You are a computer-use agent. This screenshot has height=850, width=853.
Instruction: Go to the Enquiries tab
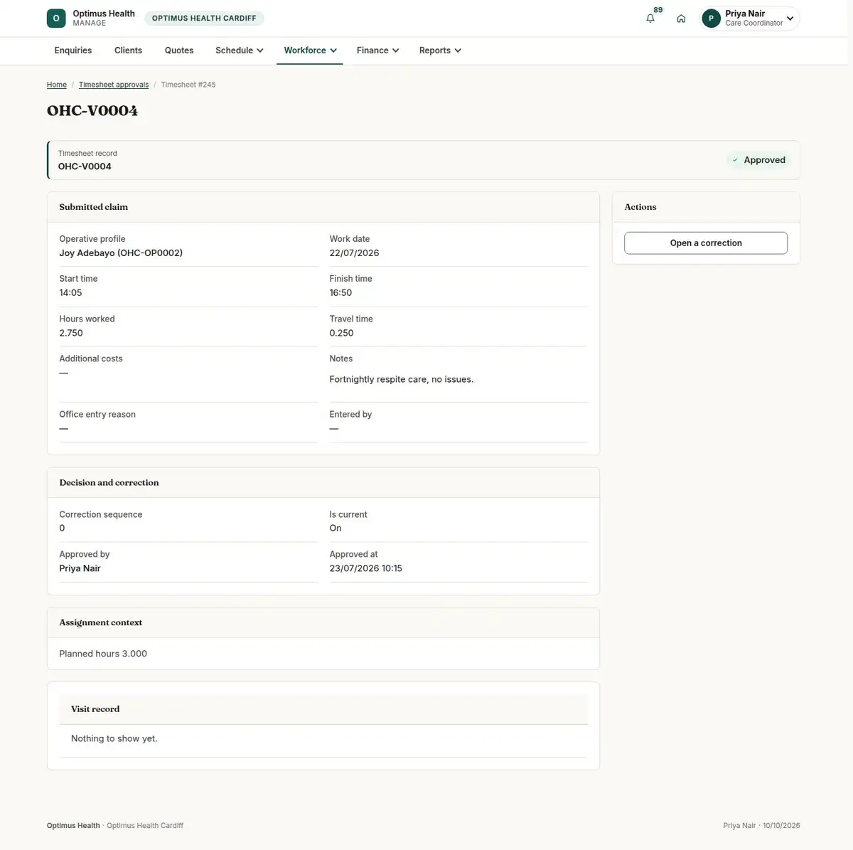coord(73,51)
